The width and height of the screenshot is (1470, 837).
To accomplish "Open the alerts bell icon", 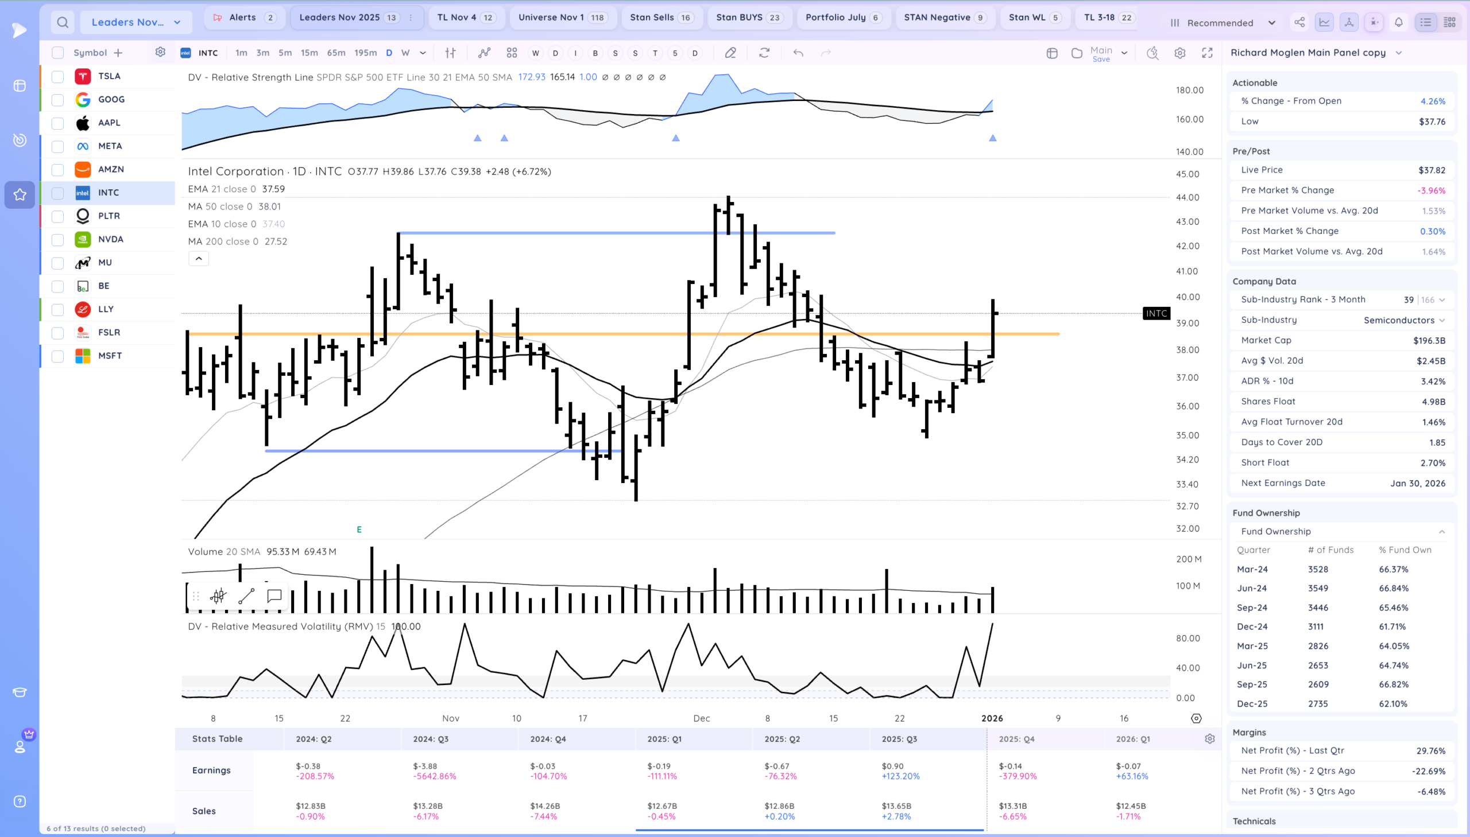I will (1399, 22).
